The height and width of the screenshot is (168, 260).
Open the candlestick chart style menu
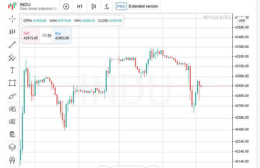94,6
